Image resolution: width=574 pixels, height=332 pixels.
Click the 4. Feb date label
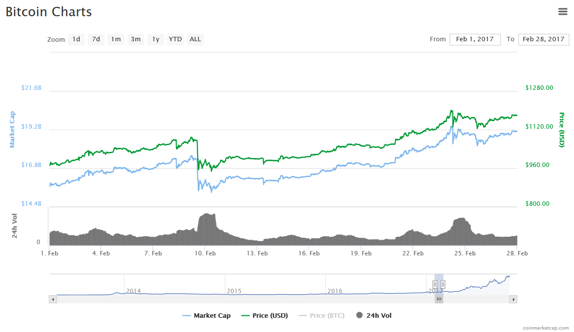click(101, 253)
